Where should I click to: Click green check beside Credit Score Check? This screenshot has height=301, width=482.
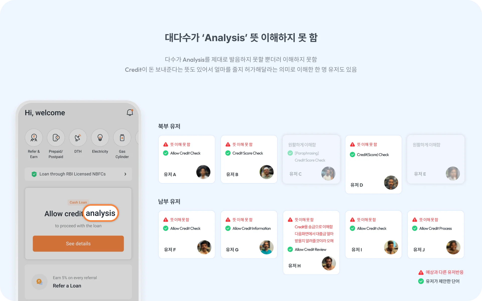(228, 153)
